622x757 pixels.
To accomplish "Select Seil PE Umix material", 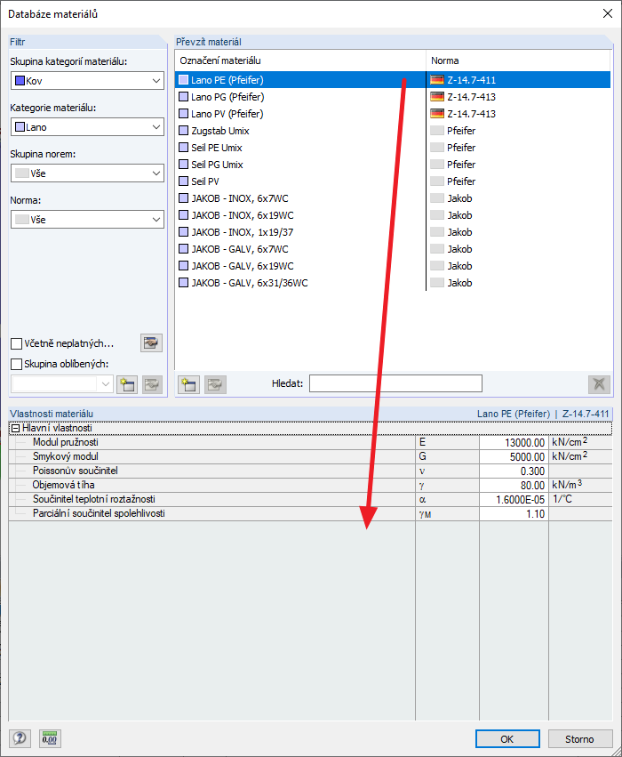I will (x=217, y=148).
